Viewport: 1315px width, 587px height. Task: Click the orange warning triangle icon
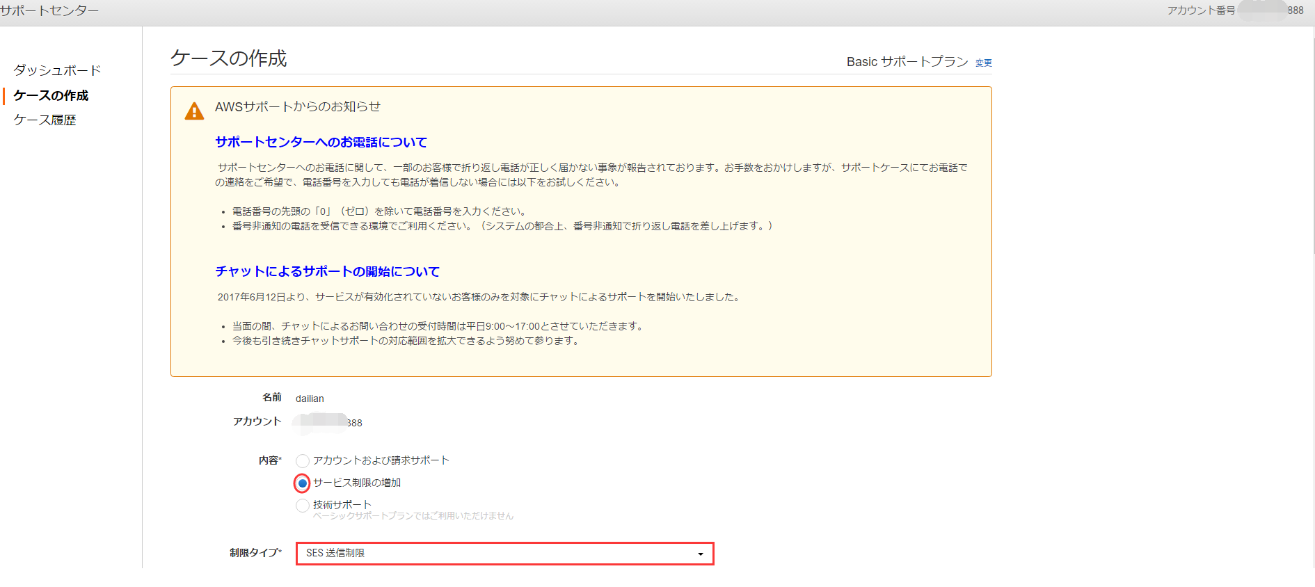[x=194, y=111]
